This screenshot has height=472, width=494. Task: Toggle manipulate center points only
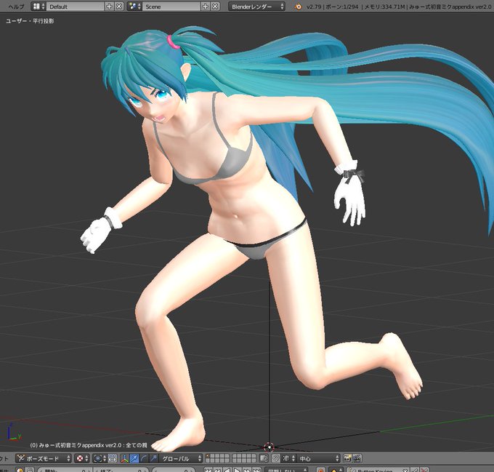[112, 458]
